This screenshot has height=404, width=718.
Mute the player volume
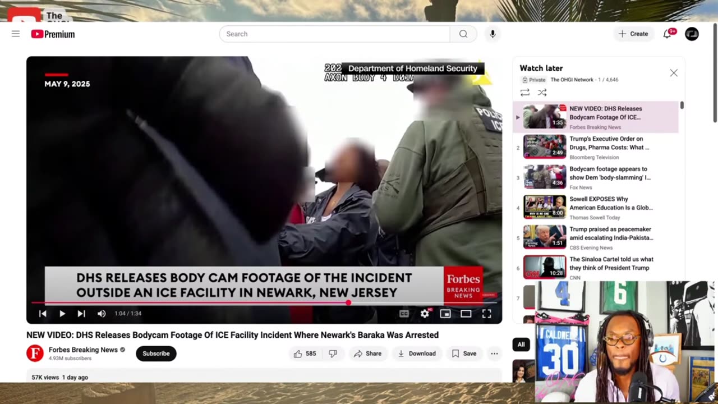click(x=102, y=314)
